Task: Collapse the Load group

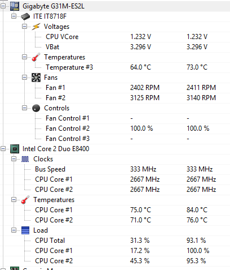Action: click(x=14, y=230)
